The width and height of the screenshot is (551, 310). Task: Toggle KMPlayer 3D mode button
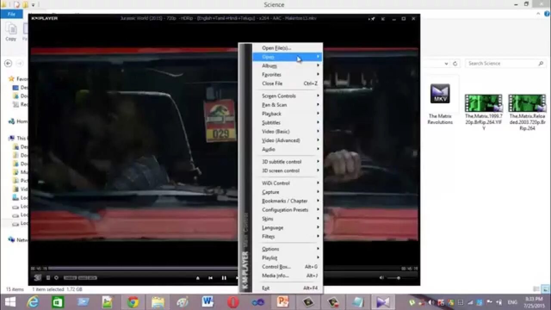coord(38,278)
